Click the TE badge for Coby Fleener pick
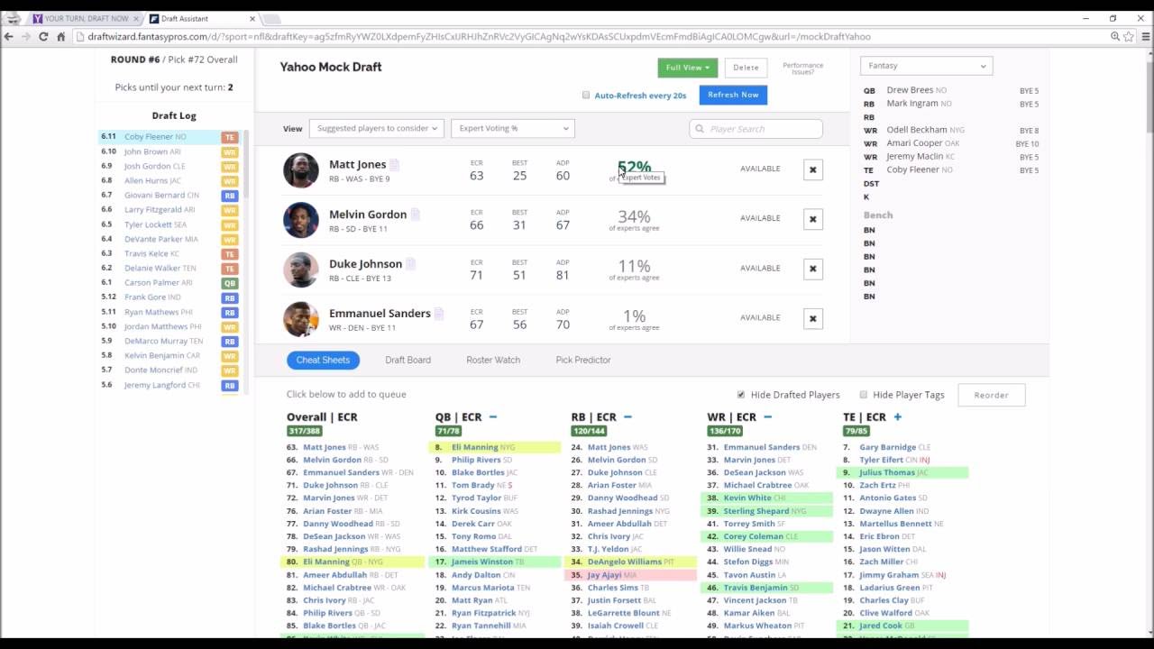The width and height of the screenshot is (1154, 649). pos(229,137)
